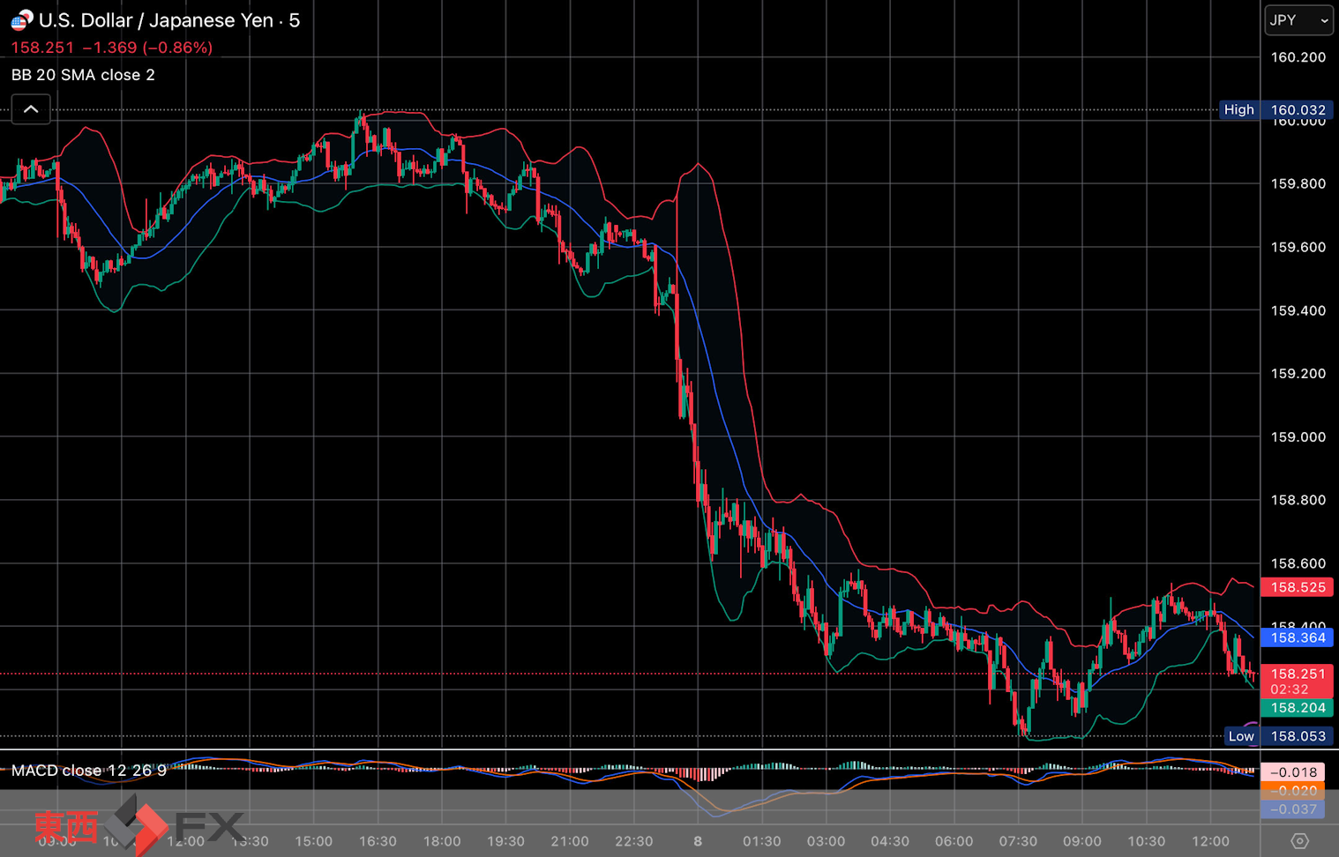Collapse the indicator legend with chevron
Viewport: 1339px width, 857px height.
31,109
